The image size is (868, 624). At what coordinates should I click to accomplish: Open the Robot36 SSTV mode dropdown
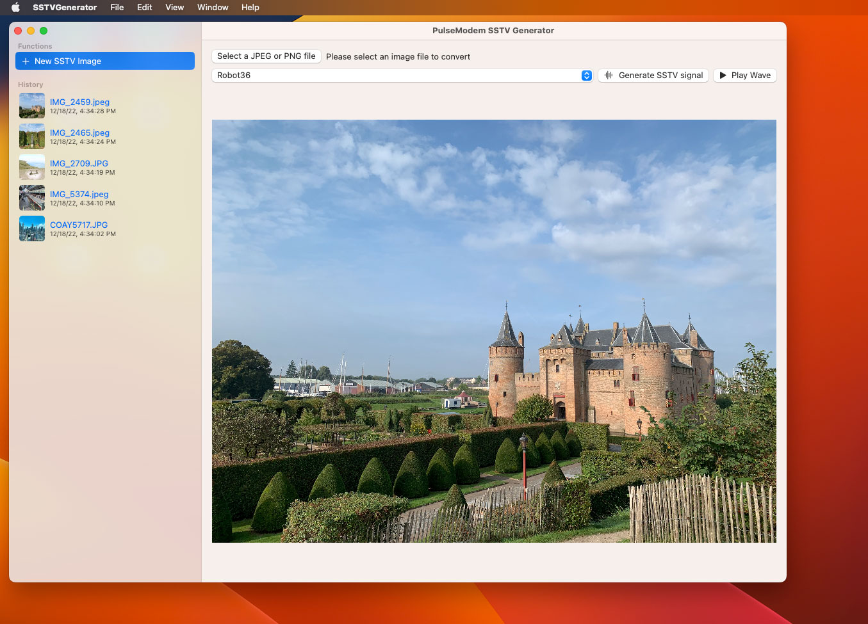point(402,75)
